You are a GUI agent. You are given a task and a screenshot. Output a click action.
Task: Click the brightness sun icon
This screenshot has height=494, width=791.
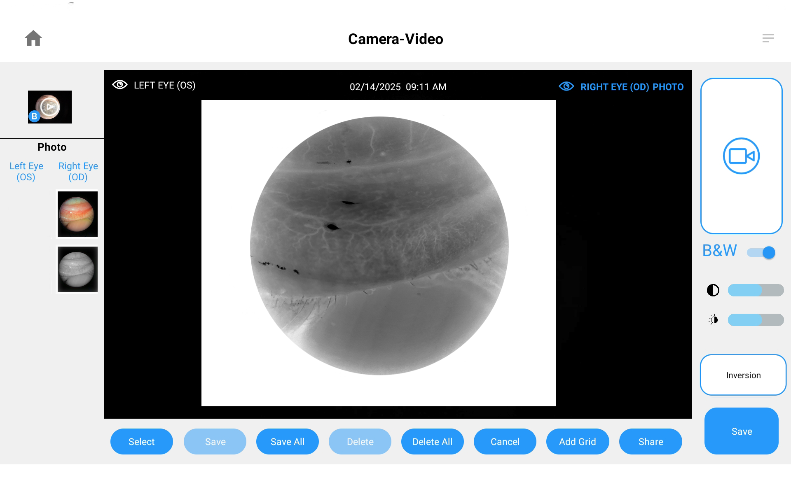[713, 320]
